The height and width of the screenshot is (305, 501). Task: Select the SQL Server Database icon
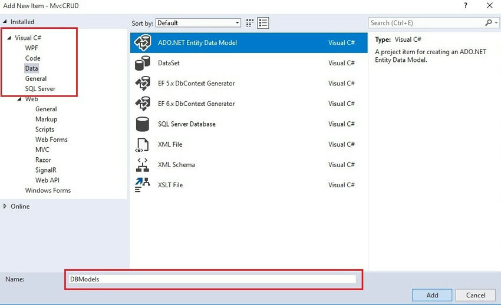coord(143,124)
